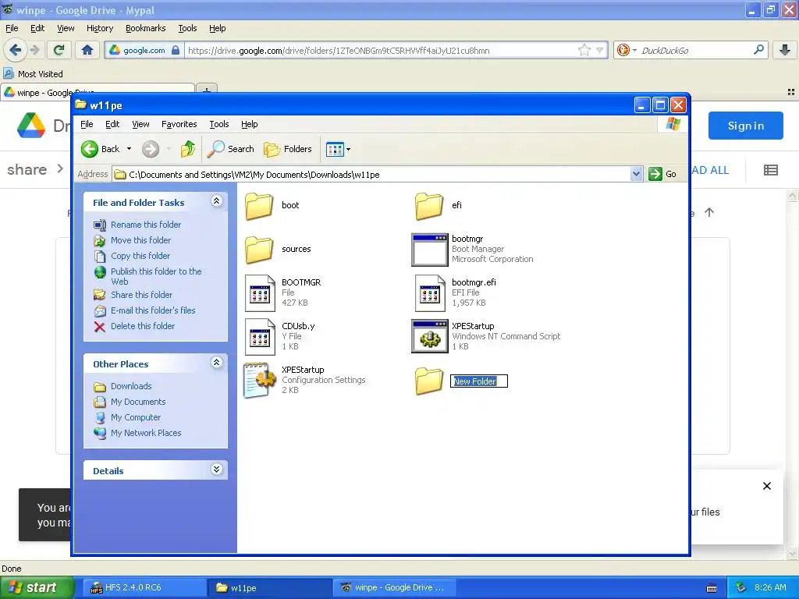Open Mypal downloads arrow icon

pyautogui.click(x=785, y=50)
